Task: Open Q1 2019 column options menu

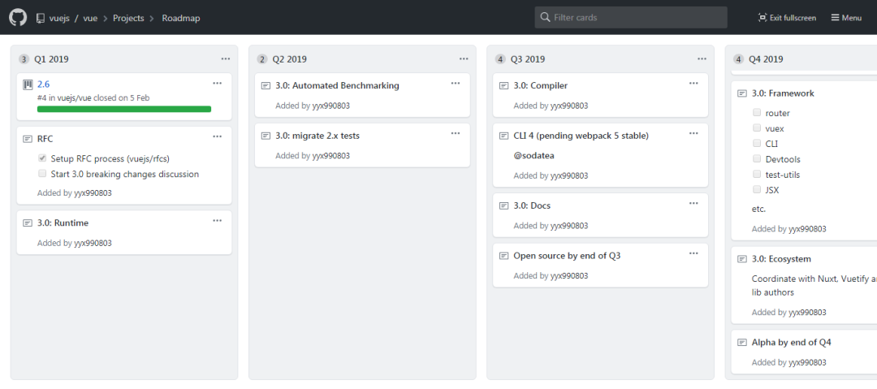Action: point(226,58)
